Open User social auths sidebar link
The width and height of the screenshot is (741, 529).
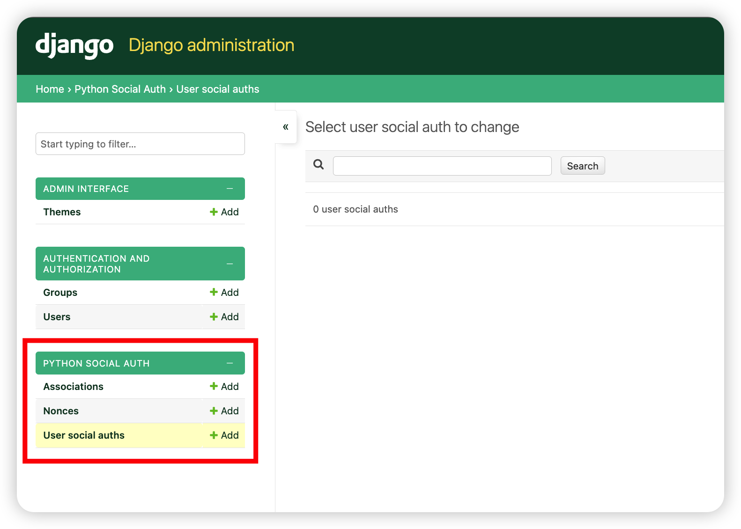[x=84, y=435]
